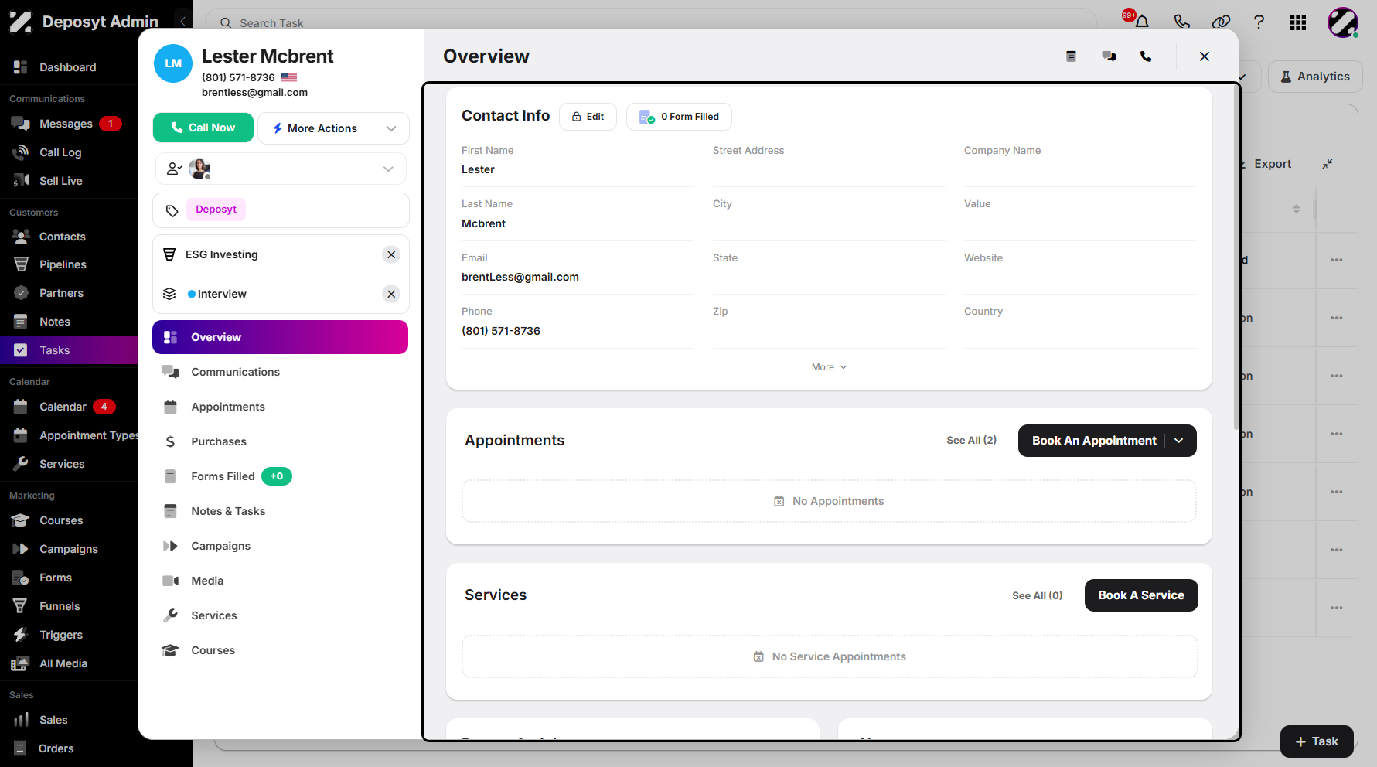Image resolution: width=1377 pixels, height=767 pixels.
Task: Click the phone icon in Overview header
Action: click(x=1146, y=56)
